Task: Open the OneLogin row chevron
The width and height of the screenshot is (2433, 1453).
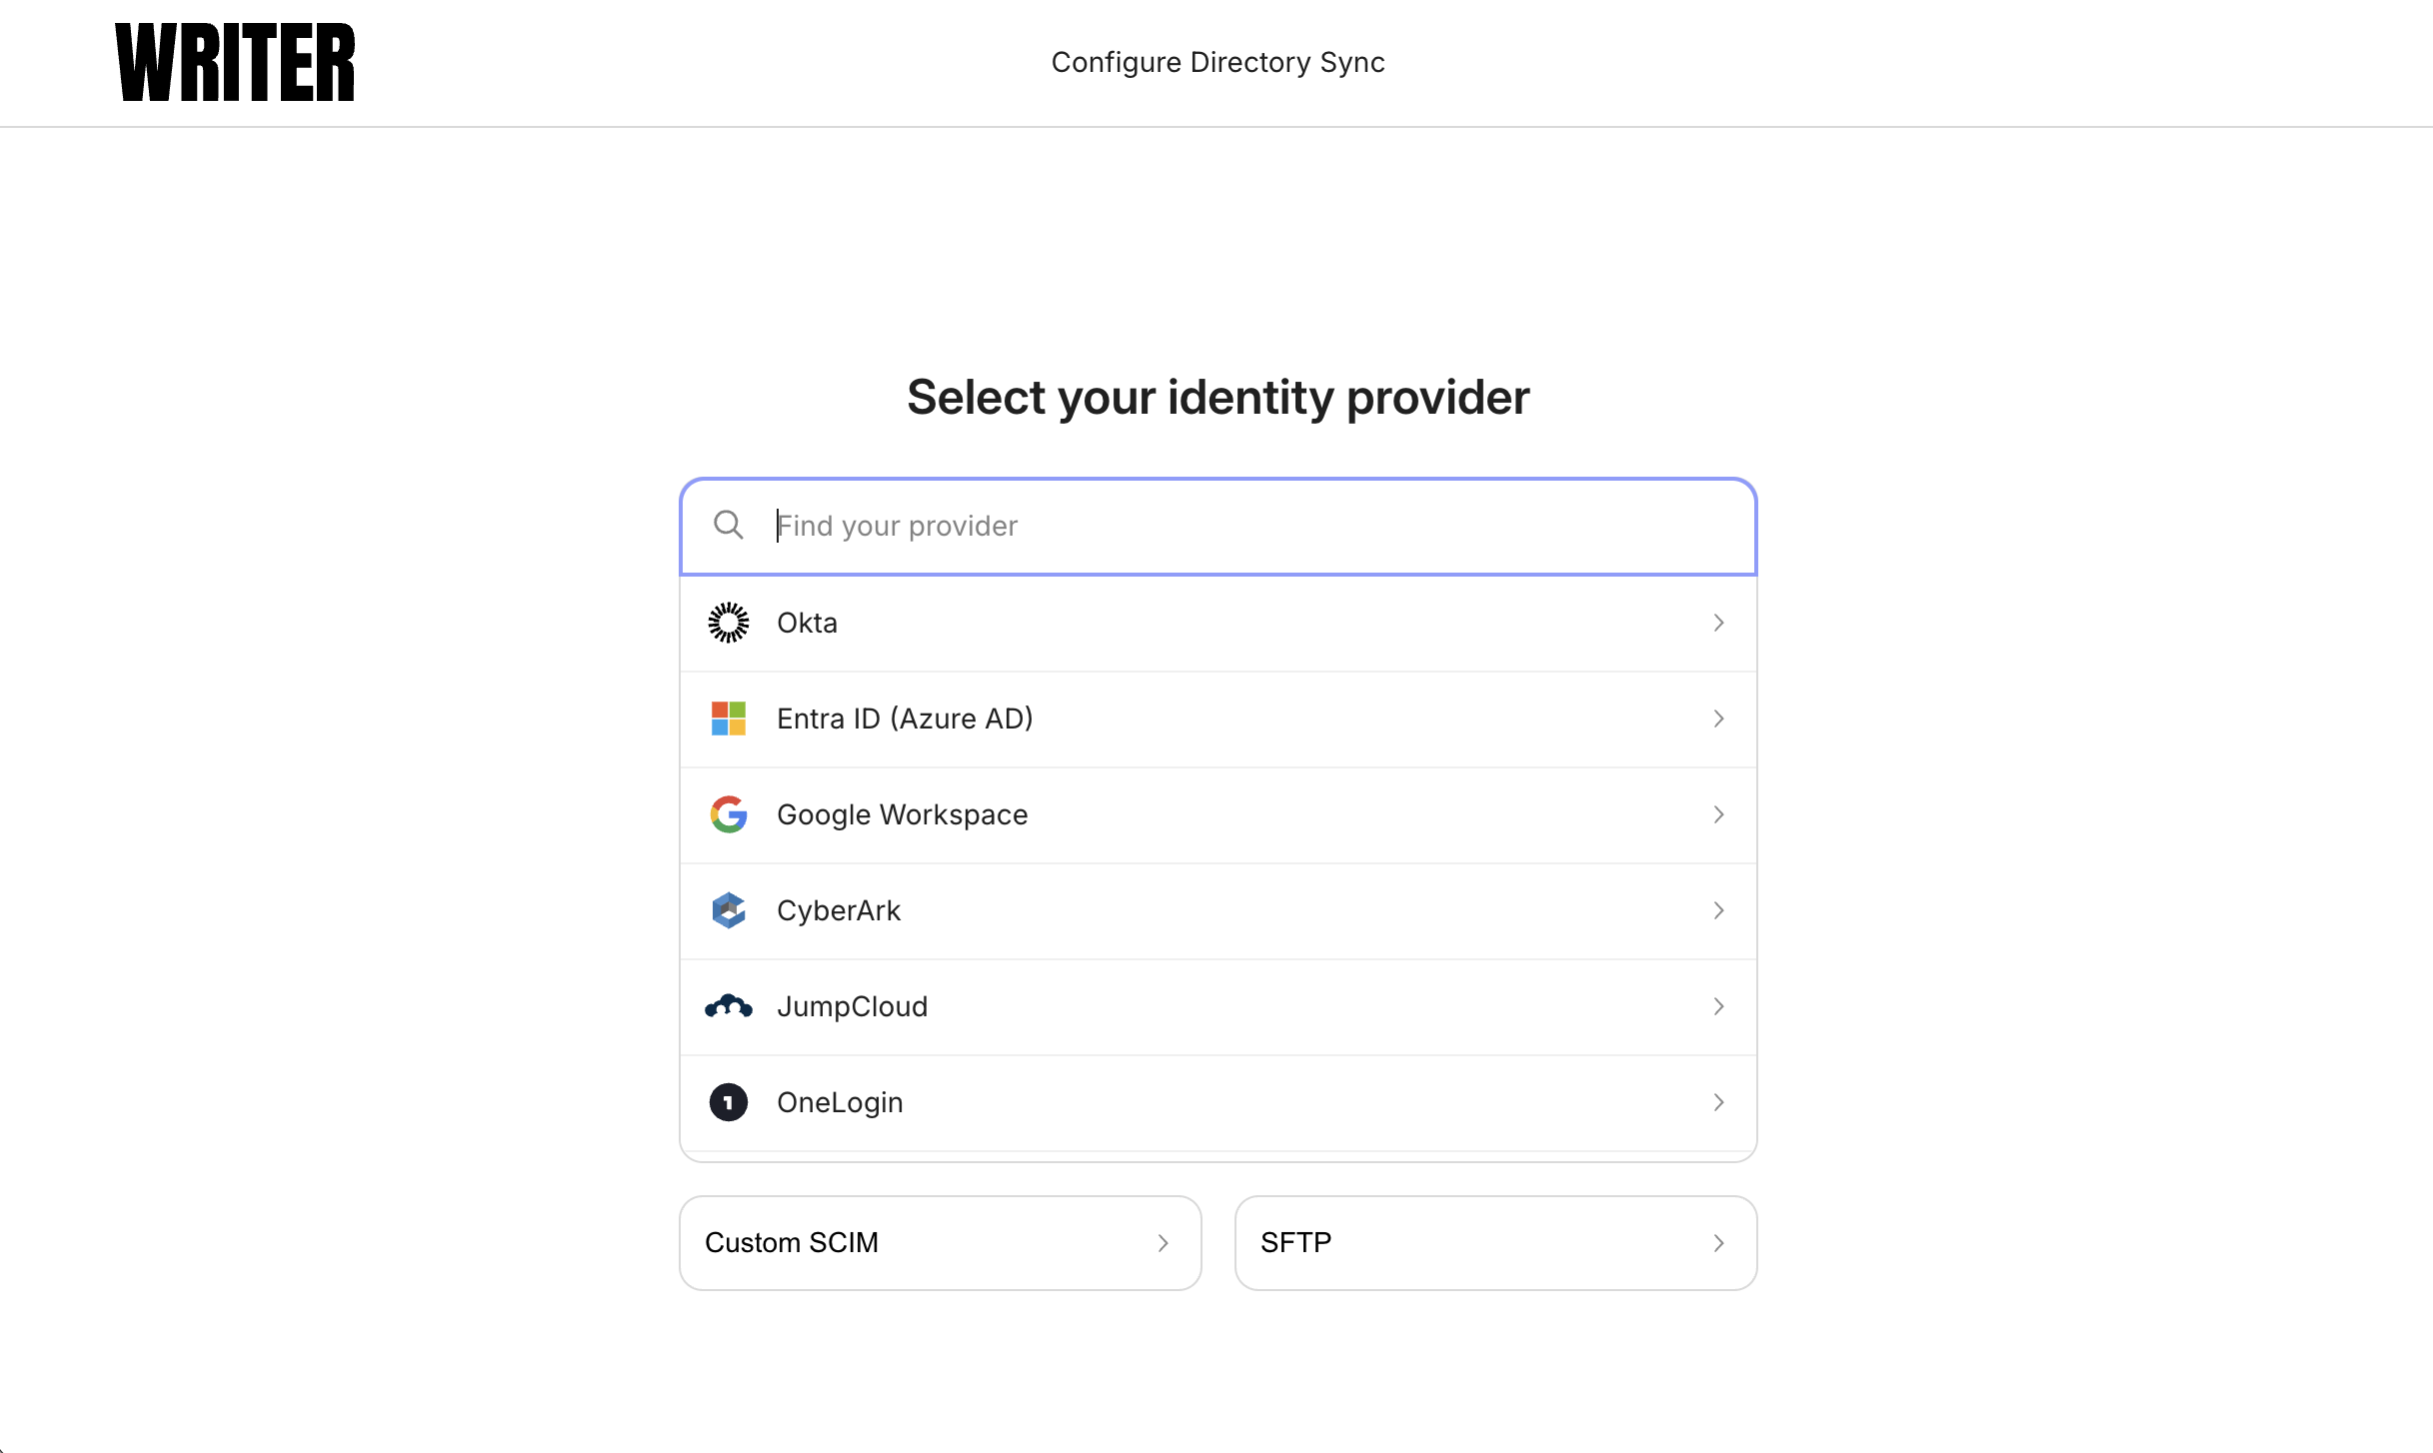Action: [x=1719, y=1102]
